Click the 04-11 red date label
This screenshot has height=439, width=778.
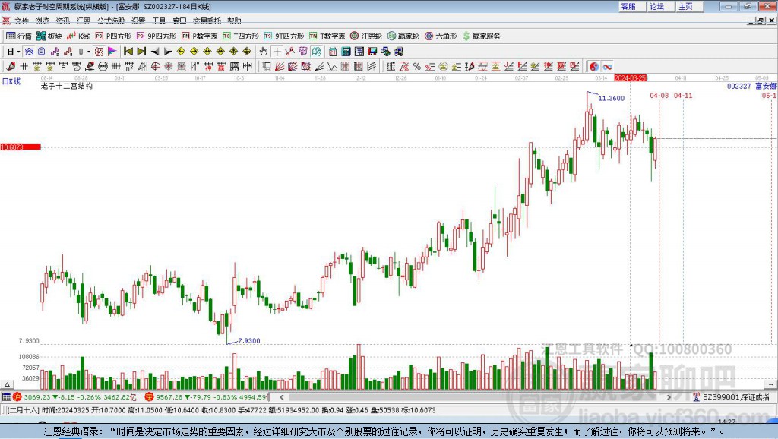click(683, 95)
